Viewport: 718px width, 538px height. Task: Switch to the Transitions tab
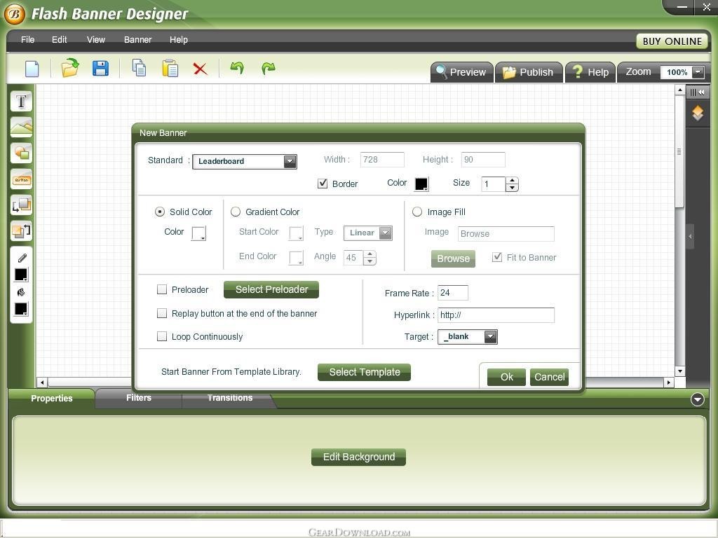pyautogui.click(x=230, y=398)
